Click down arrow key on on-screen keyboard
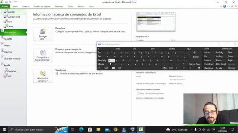 coord(183,68)
